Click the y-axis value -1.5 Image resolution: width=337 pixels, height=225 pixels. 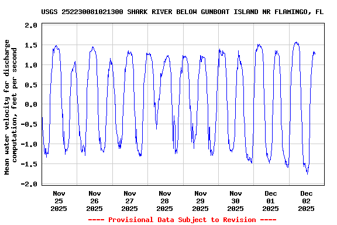click(29, 164)
